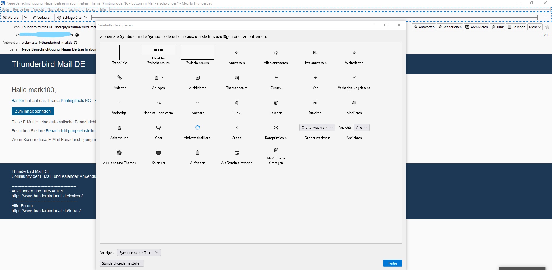
Task: Click Löschen button in message header
Action: tap(516, 27)
